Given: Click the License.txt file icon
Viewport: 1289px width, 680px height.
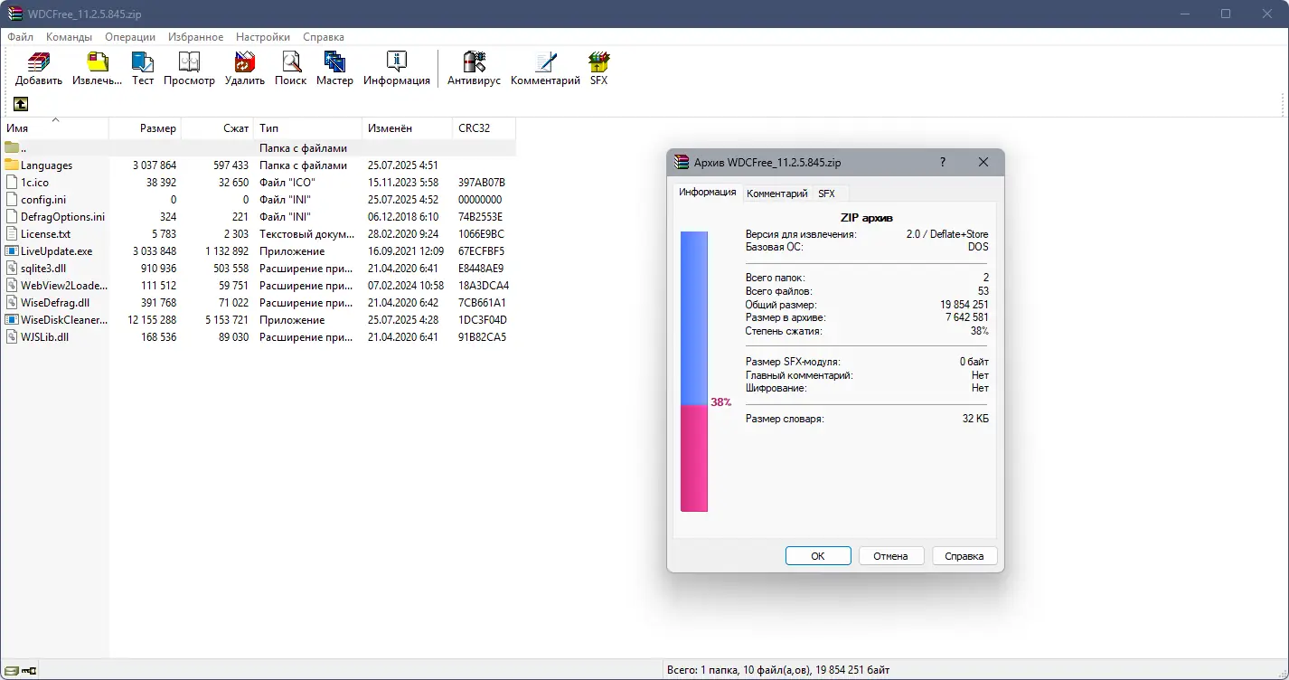Looking at the screenshot, I should 12,233.
